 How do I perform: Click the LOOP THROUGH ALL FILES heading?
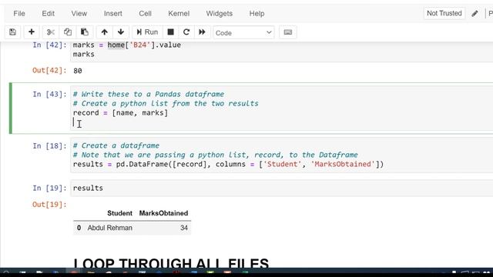point(171,263)
